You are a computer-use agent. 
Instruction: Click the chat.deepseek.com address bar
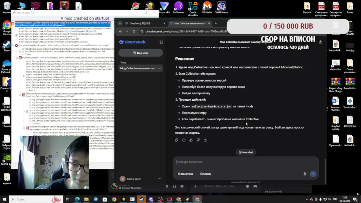186,31
